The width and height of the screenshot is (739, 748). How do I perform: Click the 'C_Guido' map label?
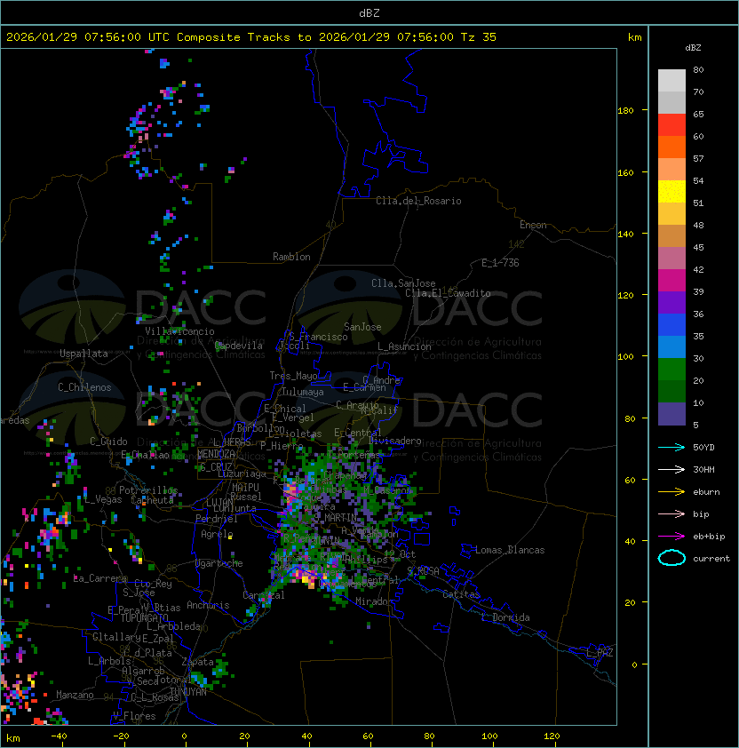108,442
